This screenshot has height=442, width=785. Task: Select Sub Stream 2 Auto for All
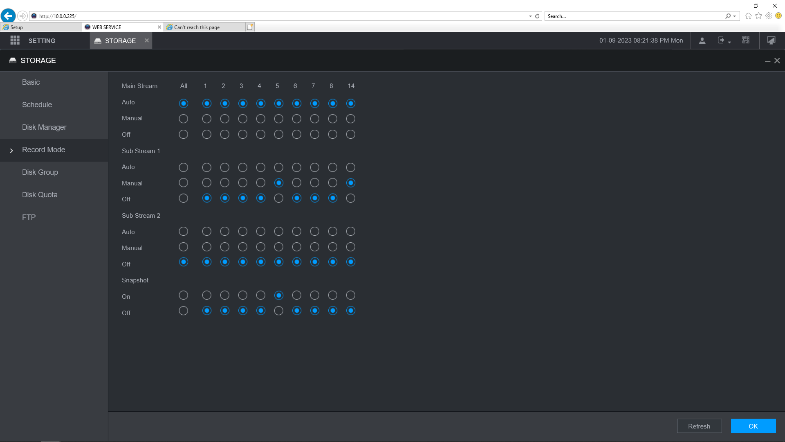click(184, 232)
